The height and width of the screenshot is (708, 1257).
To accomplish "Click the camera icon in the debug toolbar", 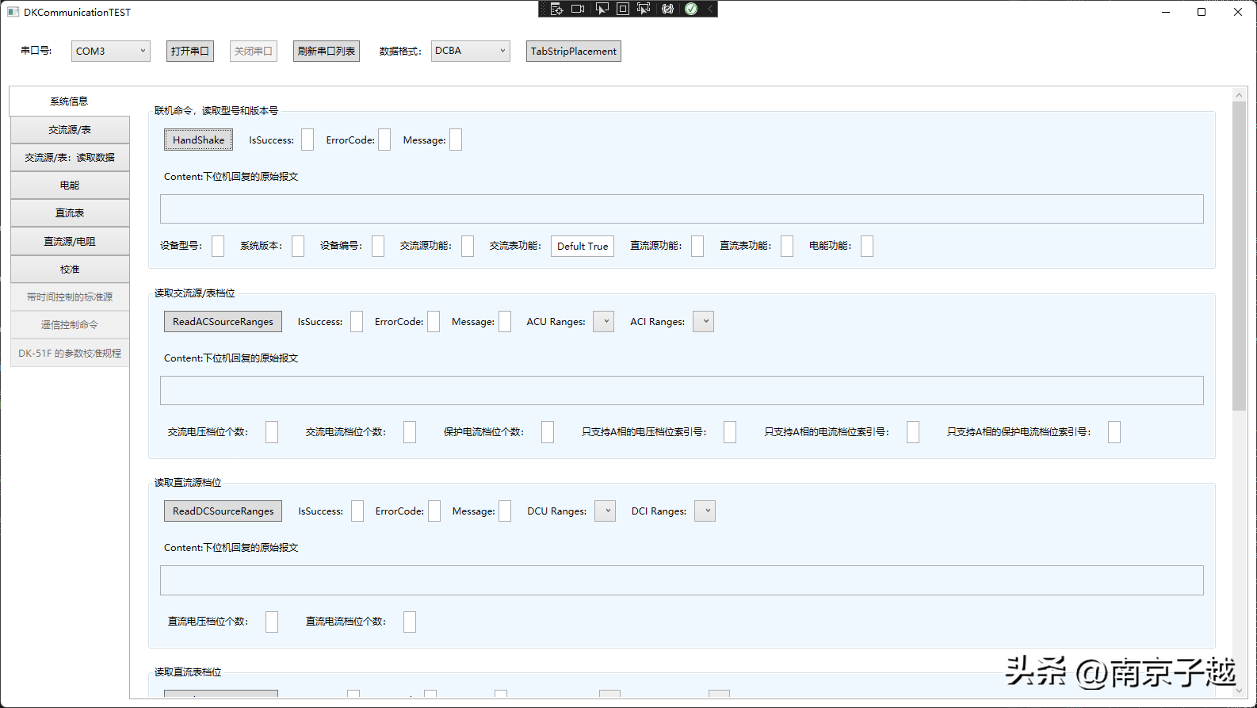I will click(578, 9).
